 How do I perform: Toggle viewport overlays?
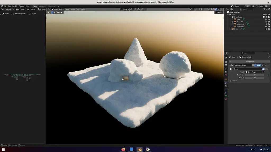click(201, 9)
